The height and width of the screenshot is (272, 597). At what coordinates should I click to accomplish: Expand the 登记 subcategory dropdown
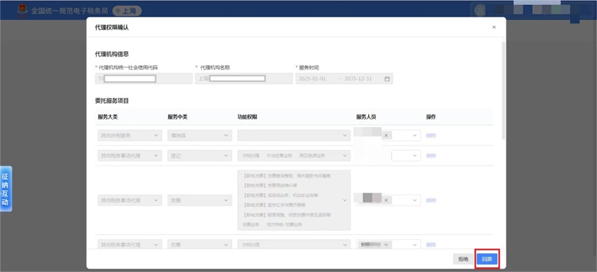point(200,155)
